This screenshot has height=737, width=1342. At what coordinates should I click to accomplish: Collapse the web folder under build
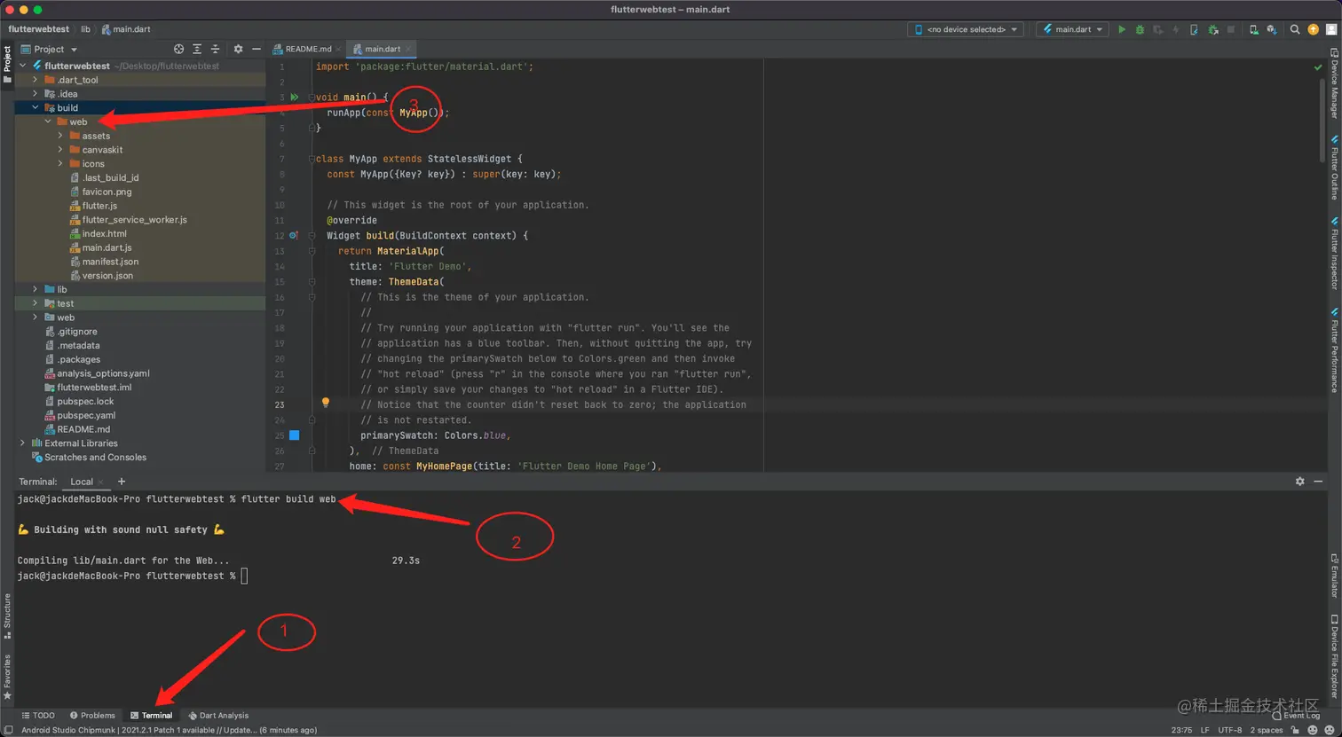click(48, 122)
